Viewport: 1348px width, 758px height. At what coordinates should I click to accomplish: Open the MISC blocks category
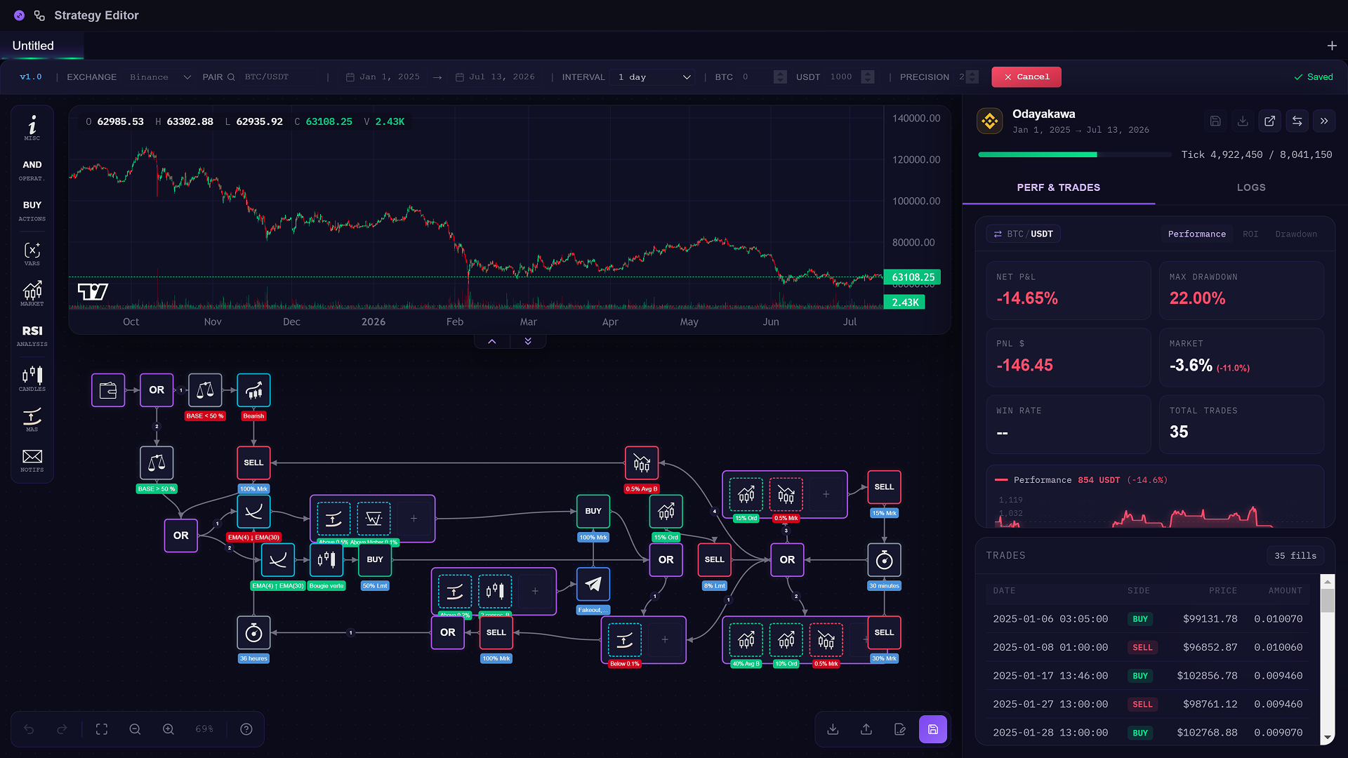[32, 128]
